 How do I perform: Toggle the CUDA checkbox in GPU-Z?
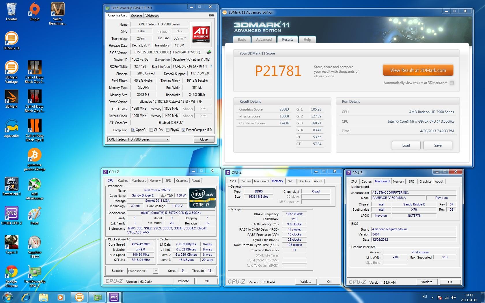click(151, 130)
